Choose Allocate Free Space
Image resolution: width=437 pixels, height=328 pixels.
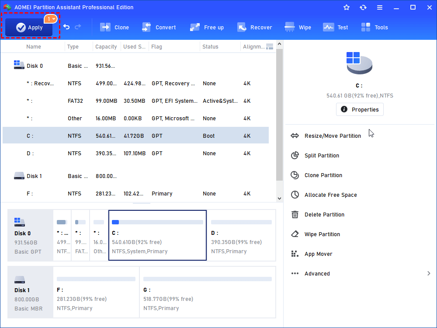(x=330, y=195)
